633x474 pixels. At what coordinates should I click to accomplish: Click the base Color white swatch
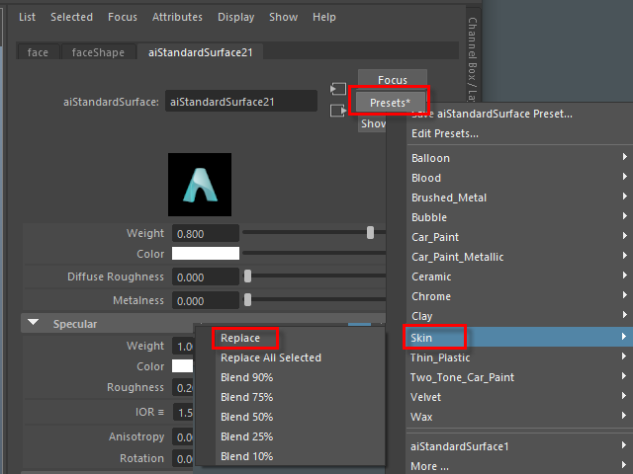point(206,254)
